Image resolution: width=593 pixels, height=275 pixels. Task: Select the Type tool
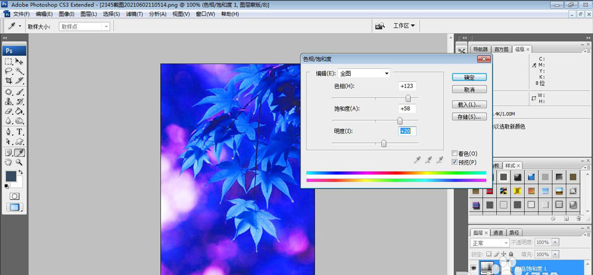coord(20,132)
